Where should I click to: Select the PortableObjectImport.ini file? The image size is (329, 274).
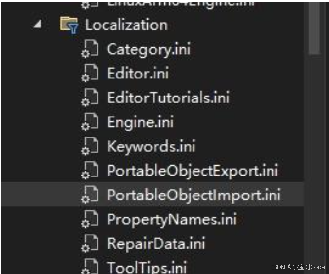pyautogui.click(x=194, y=196)
